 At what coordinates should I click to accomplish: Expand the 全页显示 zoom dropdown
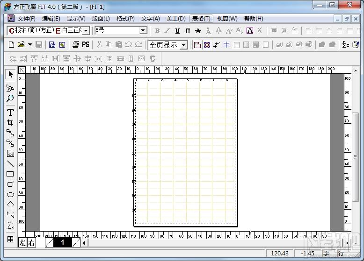[x=183, y=45]
